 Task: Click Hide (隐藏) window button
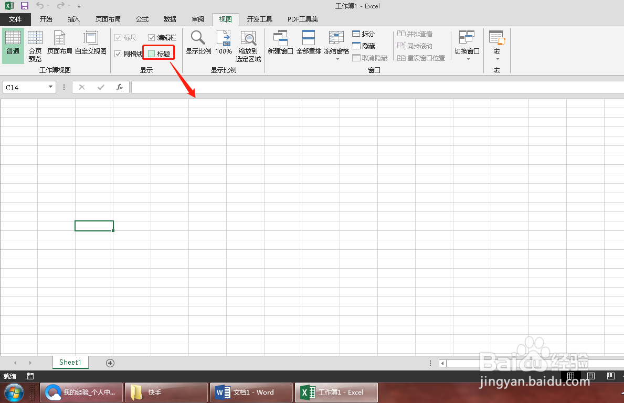click(x=363, y=46)
